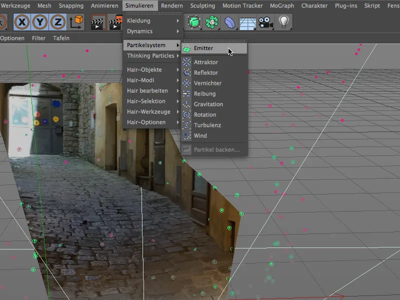
Task: Open the Mesh menu
Action: 44,5
